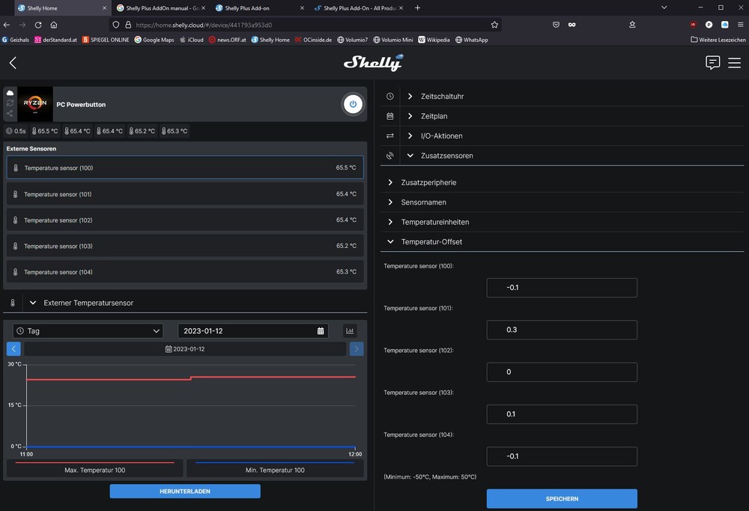
Task: Open the Wikipedia bookmark
Action: click(434, 40)
